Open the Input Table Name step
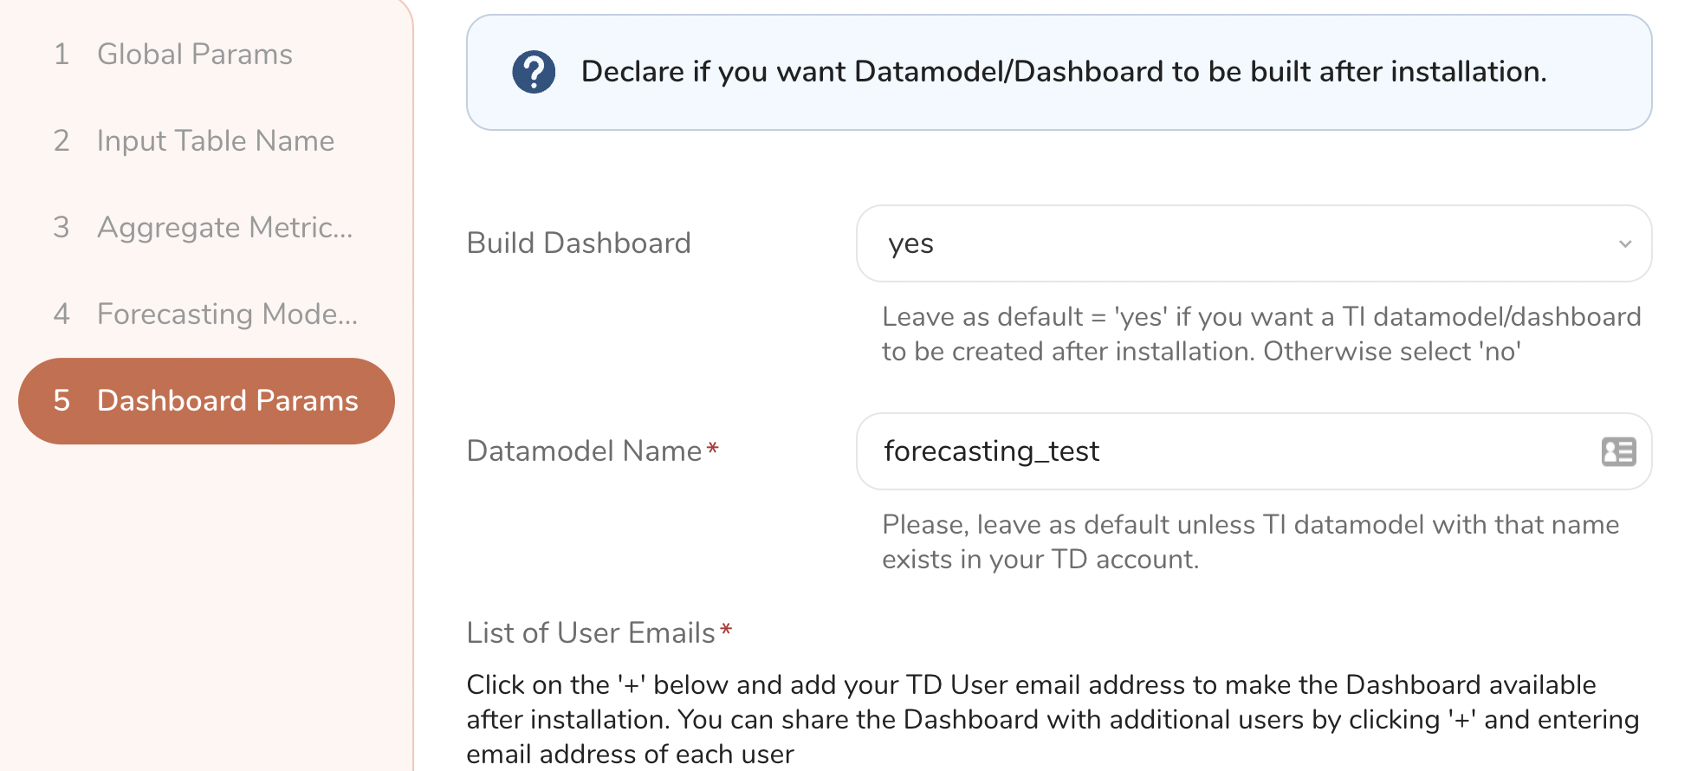 pyautogui.click(x=215, y=141)
